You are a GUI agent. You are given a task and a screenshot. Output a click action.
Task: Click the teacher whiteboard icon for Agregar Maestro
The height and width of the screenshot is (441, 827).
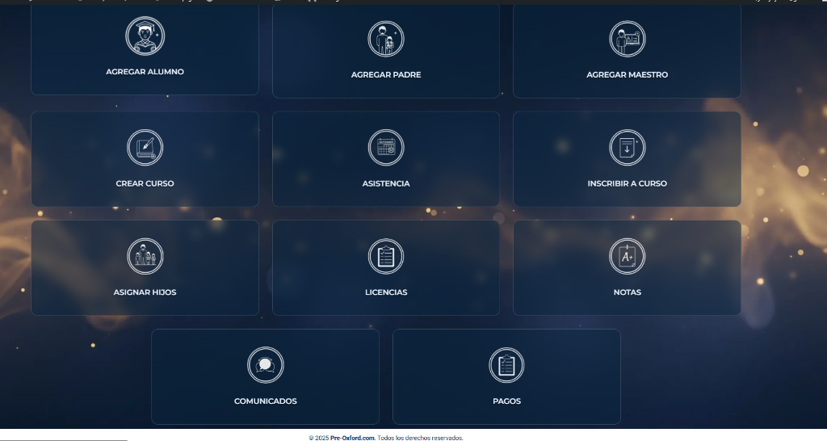pos(627,39)
